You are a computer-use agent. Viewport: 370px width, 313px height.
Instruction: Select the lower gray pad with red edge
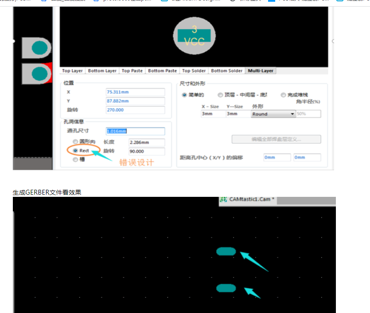coord(37,74)
